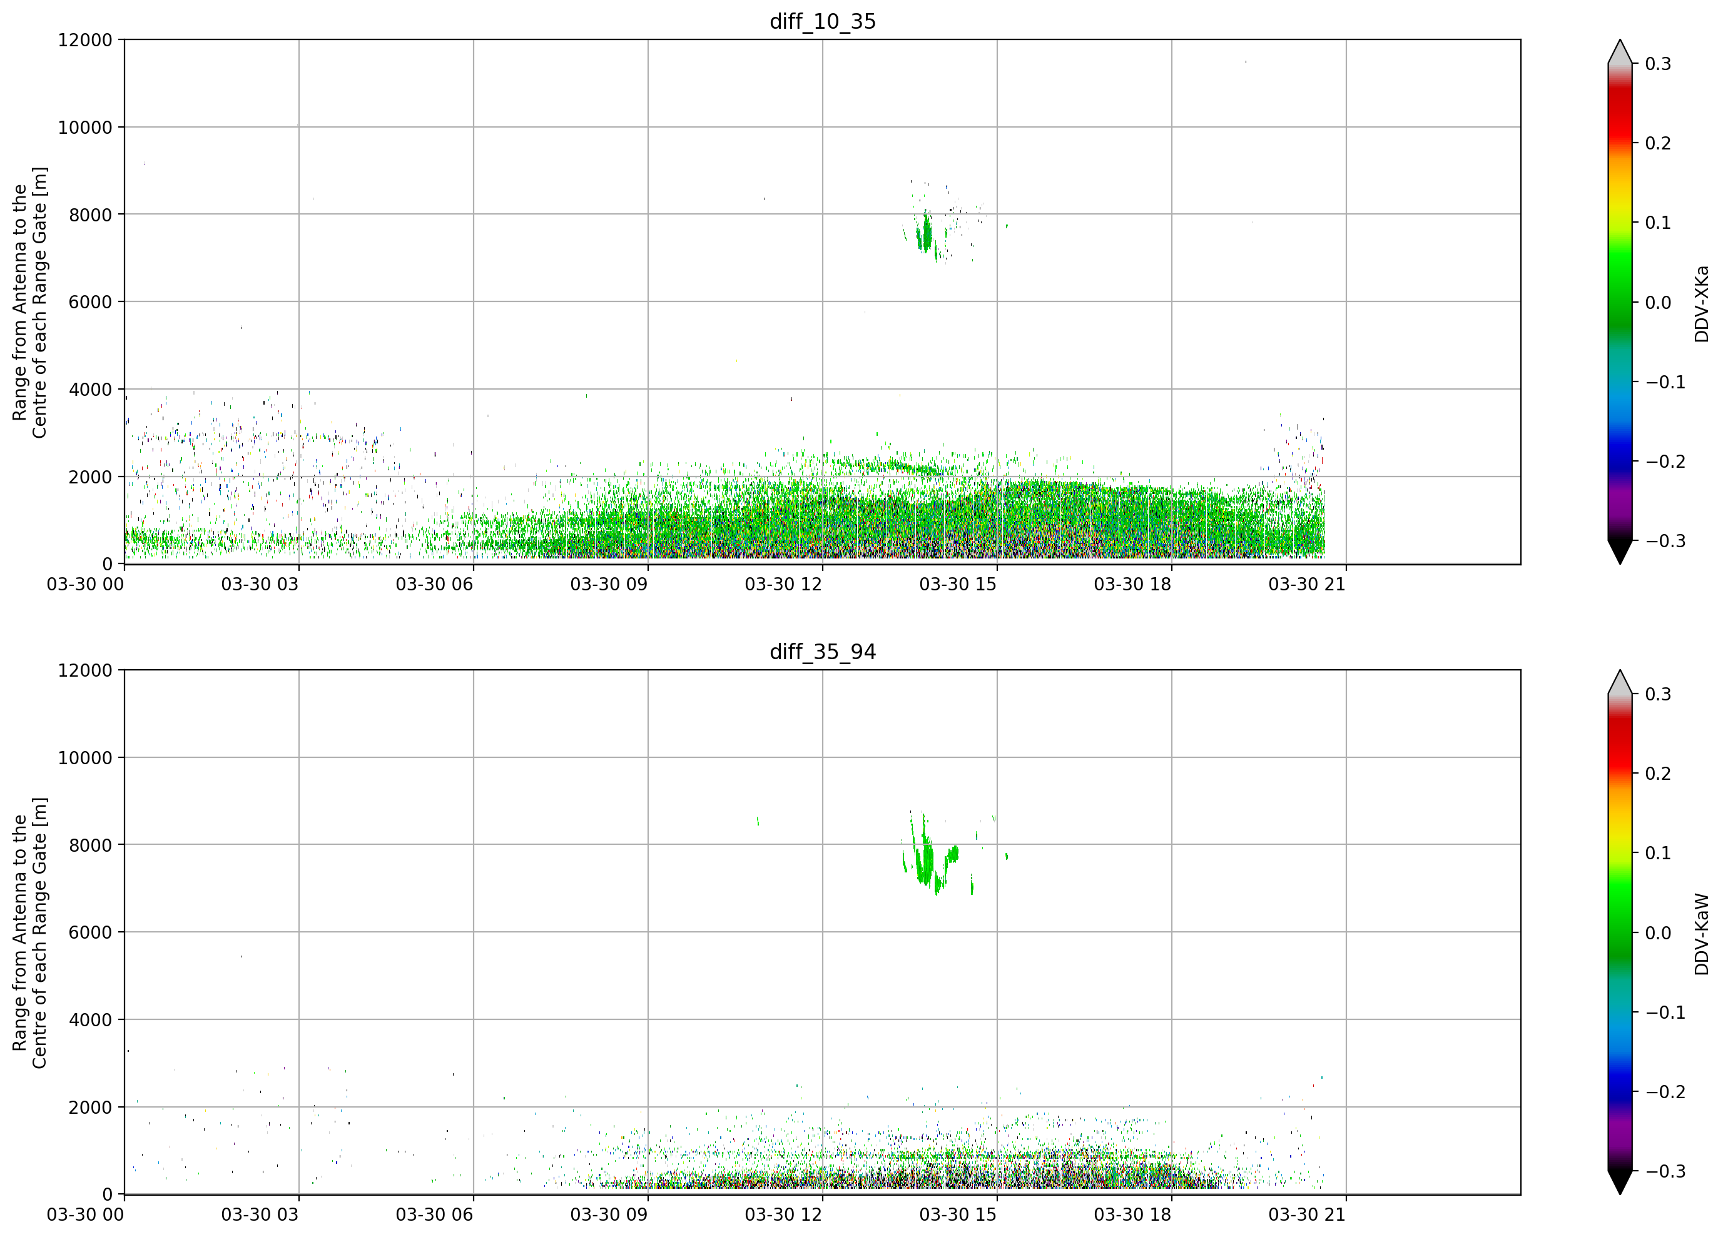Click the "12000" y-tick in diff_35_94 plot
This screenshot has height=1237, width=1723.
(x=85, y=670)
